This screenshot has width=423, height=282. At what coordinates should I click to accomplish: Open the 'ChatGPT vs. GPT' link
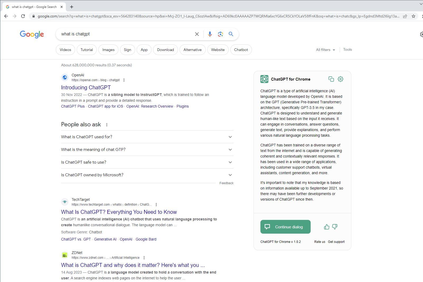click(x=76, y=239)
